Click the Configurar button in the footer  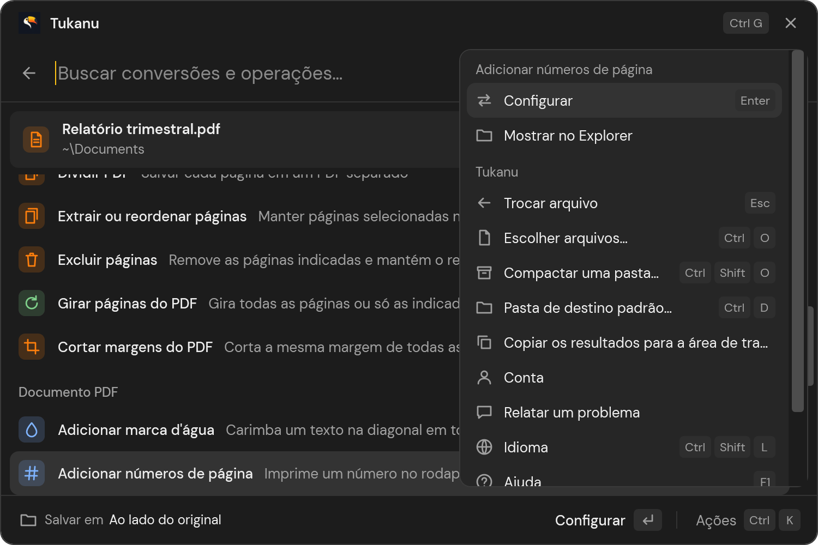click(x=608, y=520)
